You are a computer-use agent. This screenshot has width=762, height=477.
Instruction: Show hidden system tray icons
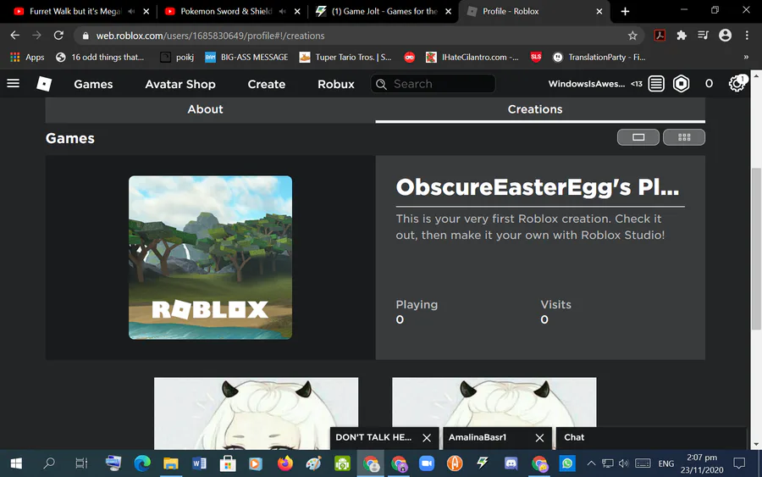click(591, 463)
